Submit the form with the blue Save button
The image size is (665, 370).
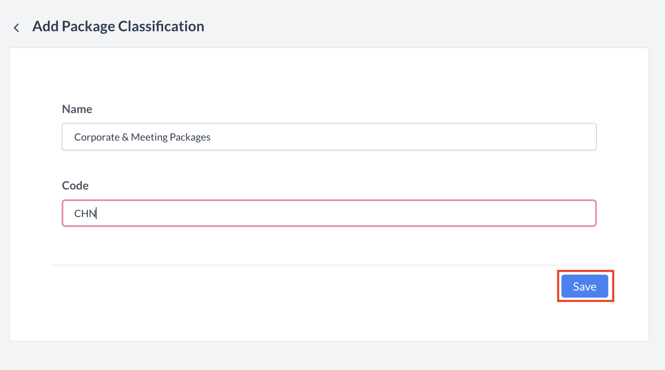[x=584, y=286]
